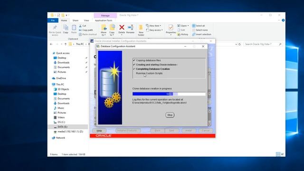Screen dimensions: 304x171
Task: Click Select none in ribbon
Action: pos(199,30)
